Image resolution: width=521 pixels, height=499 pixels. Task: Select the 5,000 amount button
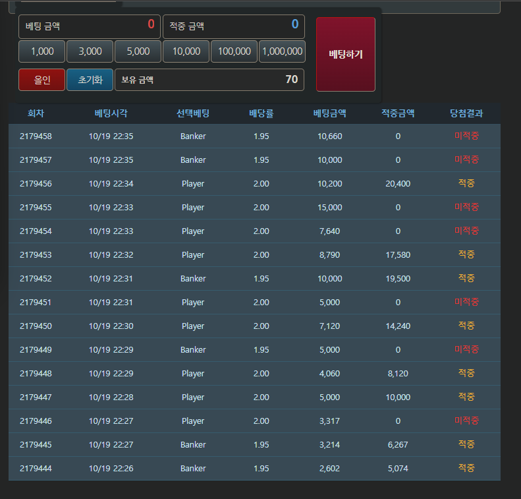click(138, 51)
